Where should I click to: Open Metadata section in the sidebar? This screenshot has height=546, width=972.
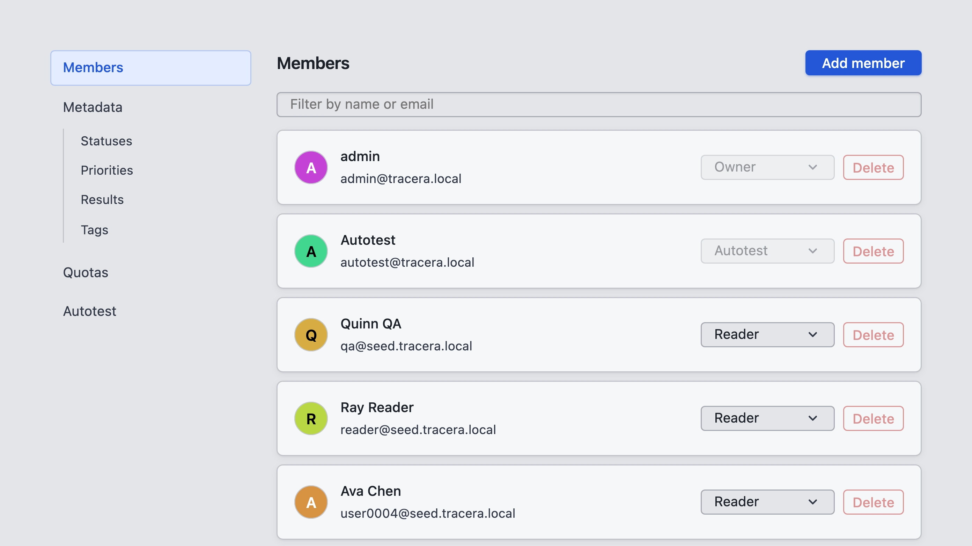pos(93,107)
